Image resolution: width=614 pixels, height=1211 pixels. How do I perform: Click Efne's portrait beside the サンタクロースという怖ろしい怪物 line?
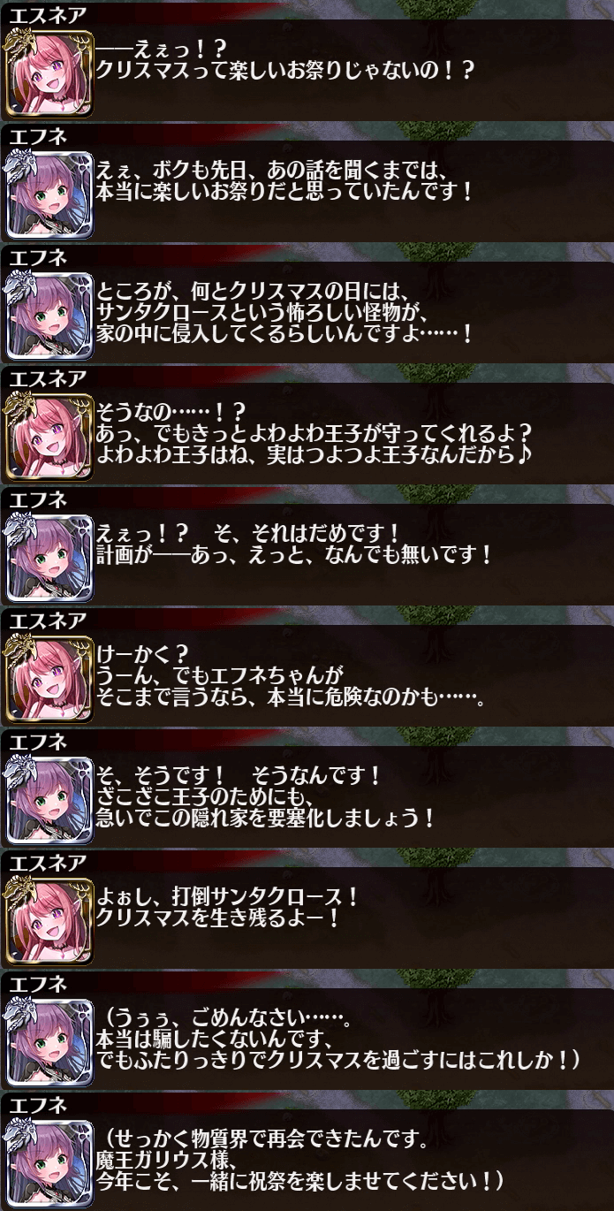click(49, 315)
